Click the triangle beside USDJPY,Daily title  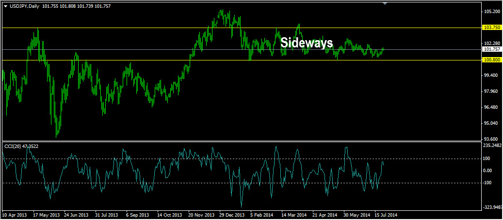click(5, 6)
